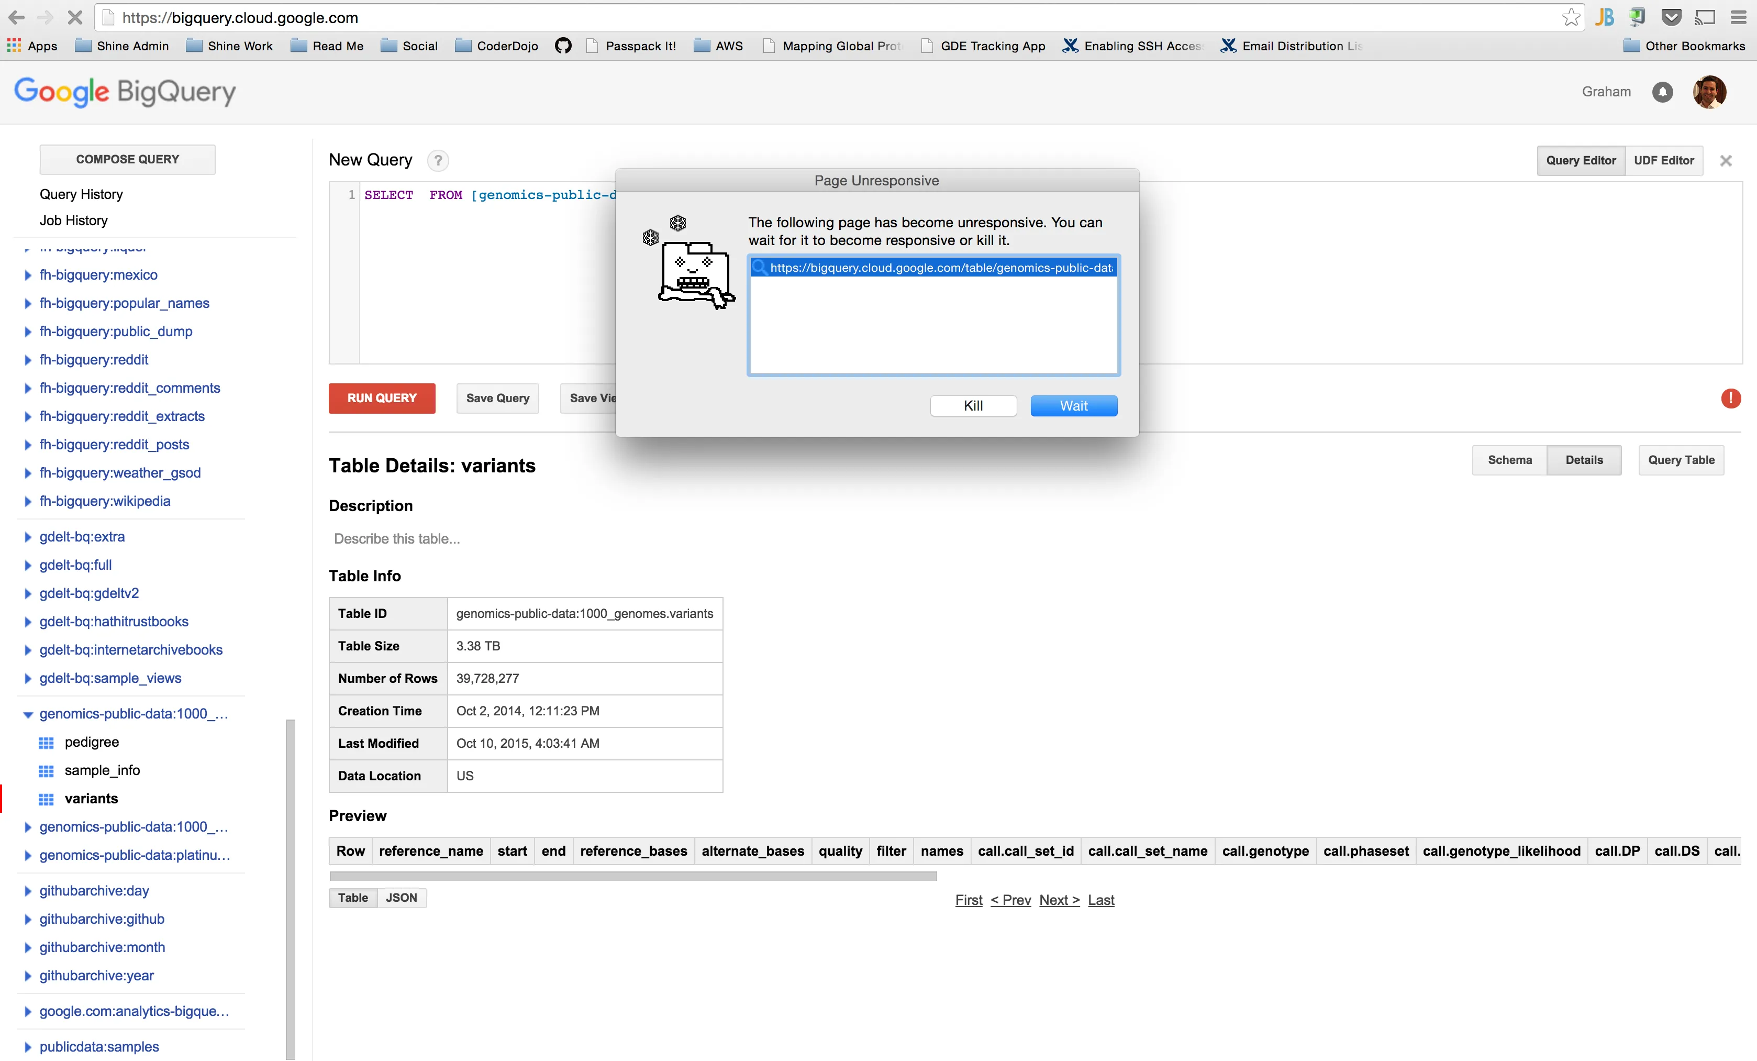Image resolution: width=1757 pixels, height=1061 pixels.
Task: Expand the githubarchive:day dataset
Action: [x=28, y=891]
